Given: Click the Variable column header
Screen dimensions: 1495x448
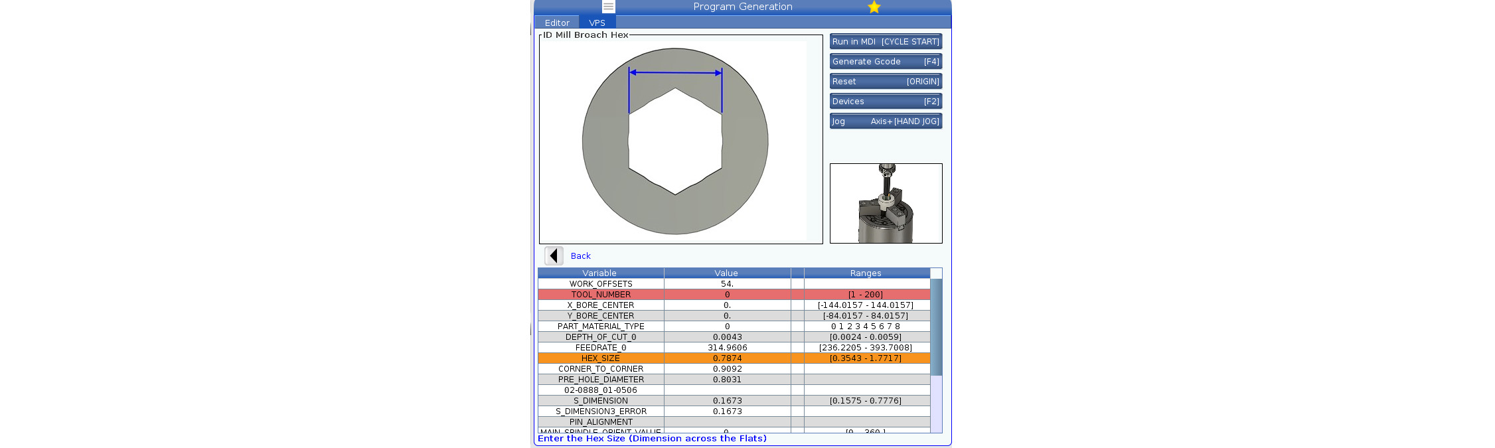Looking at the screenshot, I should tap(599, 273).
